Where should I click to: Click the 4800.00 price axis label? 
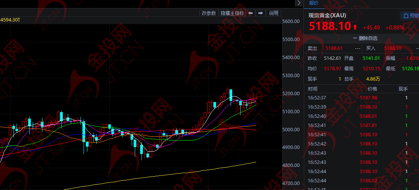[291, 165]
